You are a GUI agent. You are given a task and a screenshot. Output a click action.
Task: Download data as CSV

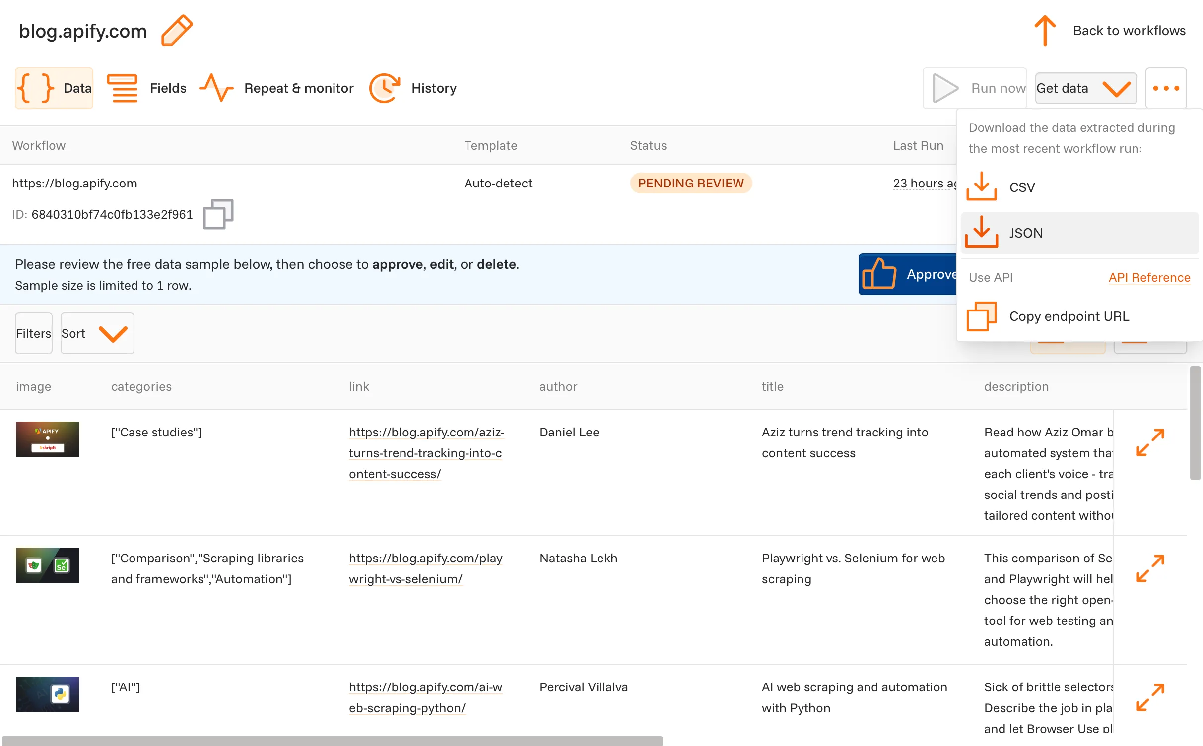pos(1079,187)
